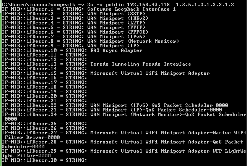This screenshot has width=247, height=166.
Task: Click the IP address 192.168.43.118
Action: click(148, 5)
